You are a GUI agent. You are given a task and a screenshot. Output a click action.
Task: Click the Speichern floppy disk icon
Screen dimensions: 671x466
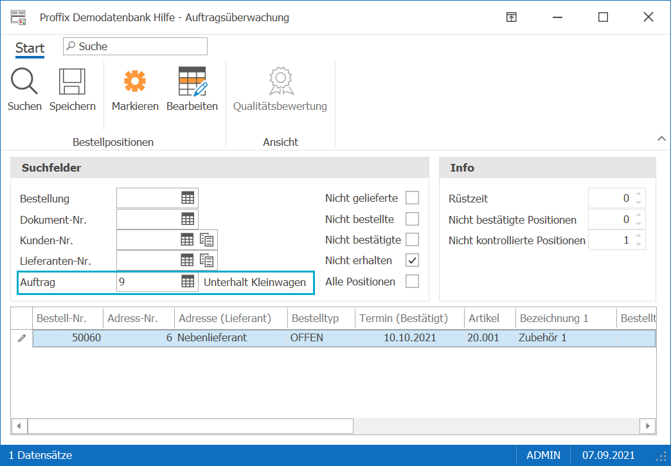pyautogui.click(x=72, y=81)
